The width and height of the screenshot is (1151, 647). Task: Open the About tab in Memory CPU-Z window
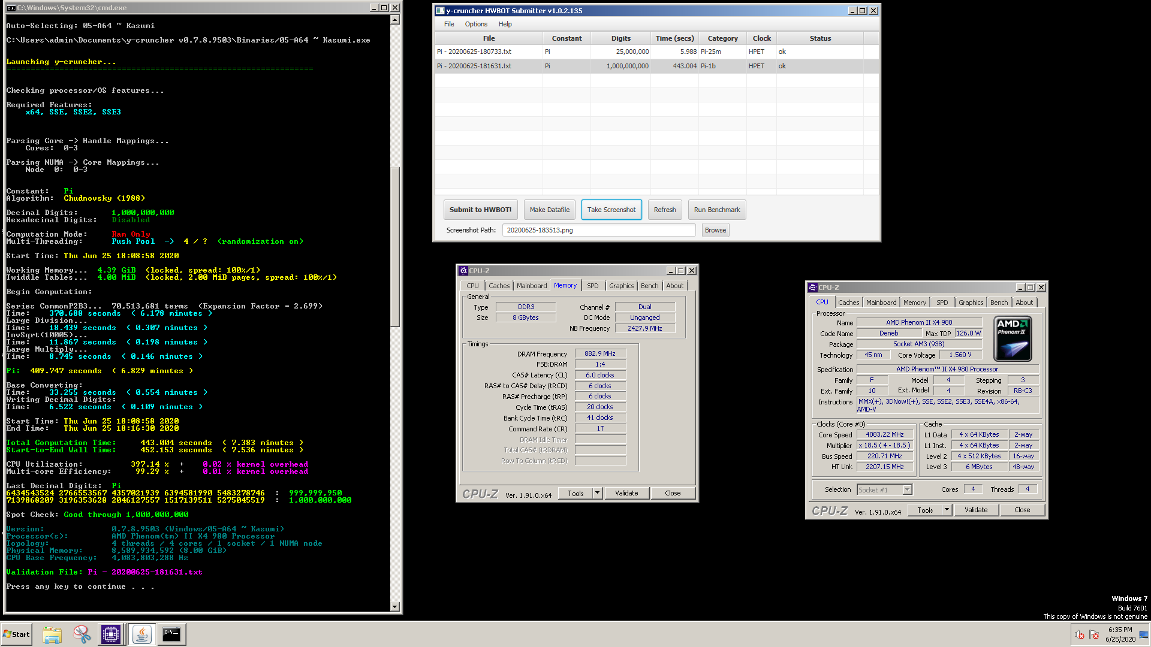[x=674, y=286]
